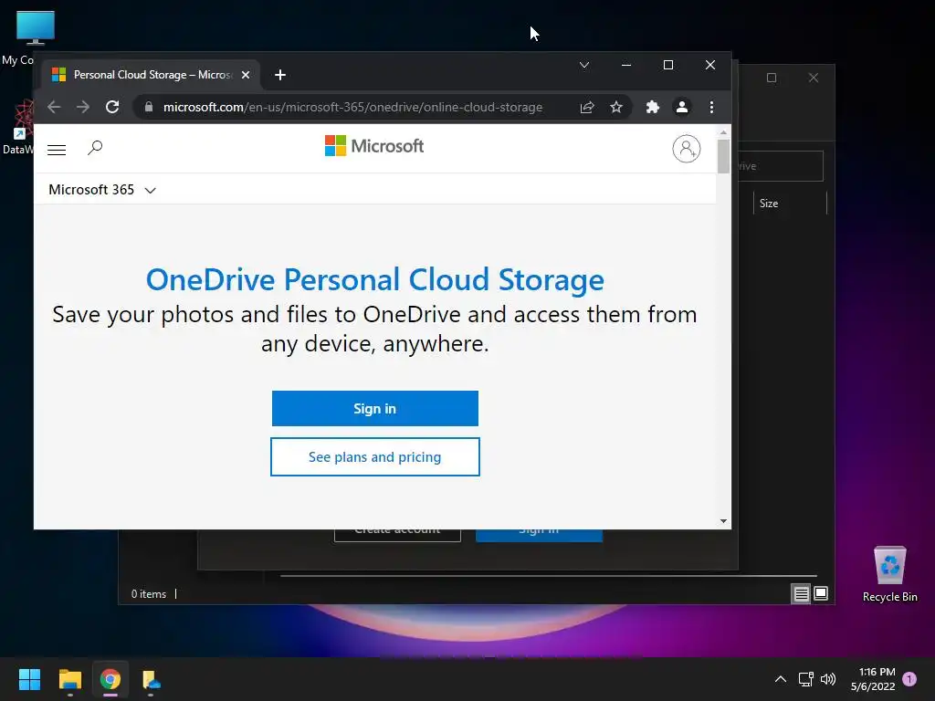Screen dimensions: 935x701
Task: Open the Chrome three-dot menu
Action: [x=711, y=108]
